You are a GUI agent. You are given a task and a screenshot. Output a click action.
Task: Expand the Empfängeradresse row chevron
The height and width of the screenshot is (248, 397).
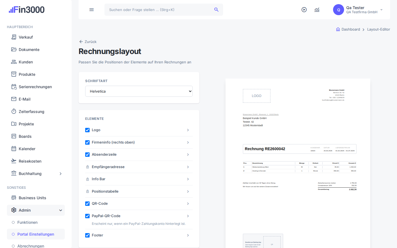tap(188, 167)
